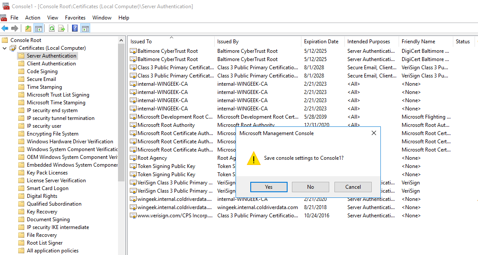The width and height of the screenshot is (478, 255).
Task: Click the Root Agency certificate icon
Action: (133, 158)
